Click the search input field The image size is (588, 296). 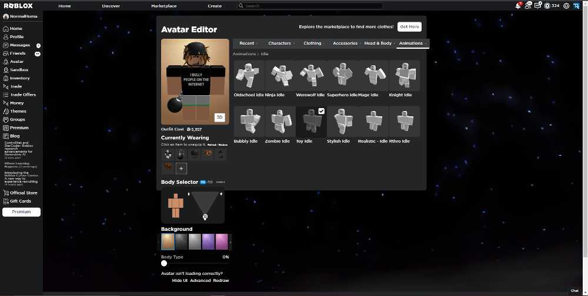(x=310, y=6)
